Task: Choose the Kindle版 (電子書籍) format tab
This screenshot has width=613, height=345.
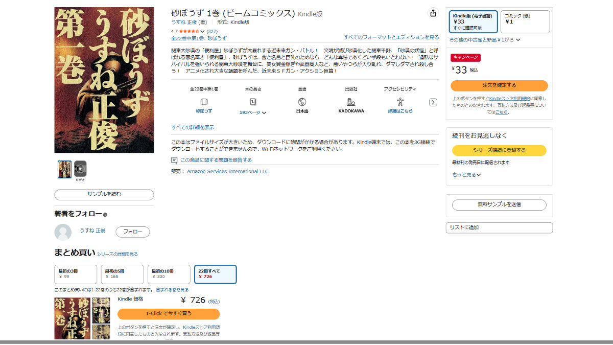Action: click(474, 21)
